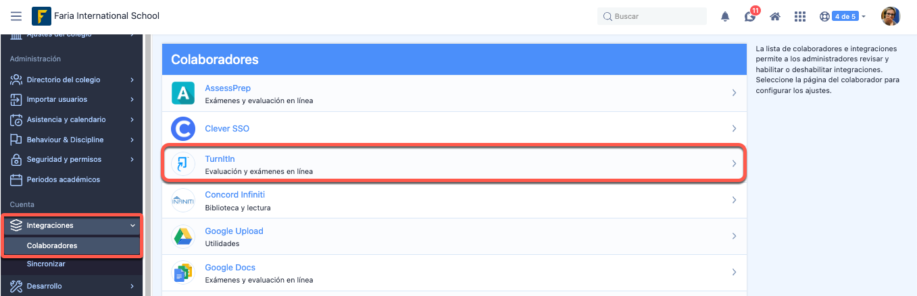
Task: Select Sincronizar in the sidebar
Action: 46,264
